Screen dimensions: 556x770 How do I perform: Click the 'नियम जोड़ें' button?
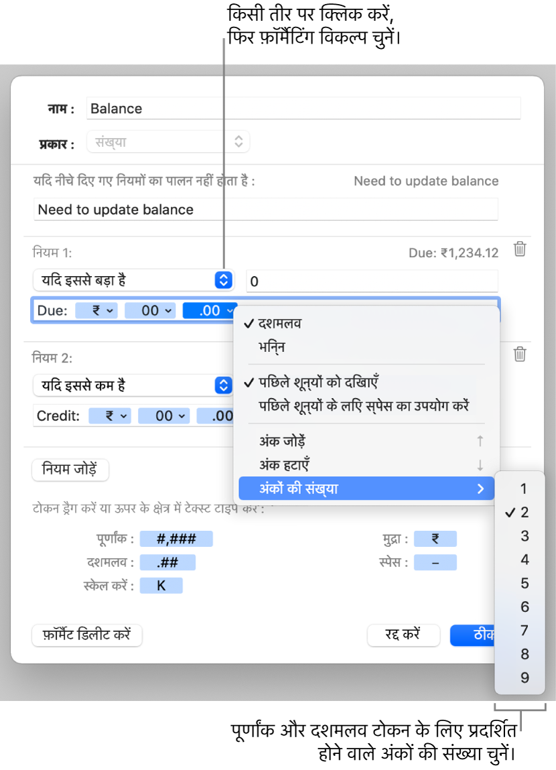tap(70, 470)
